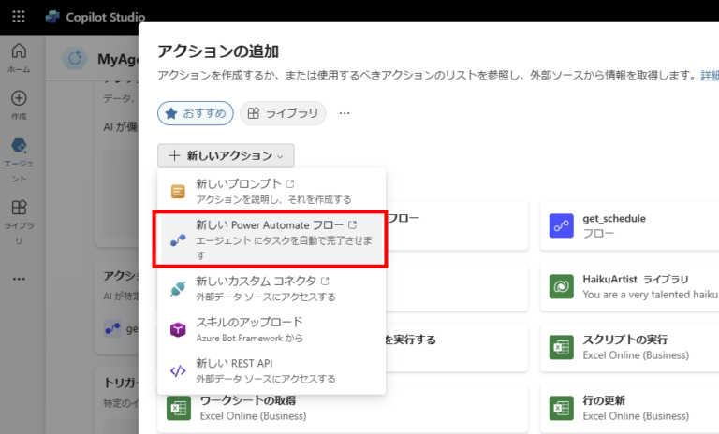Click the get_schedule flow icon
The width and height of the screenshot is (719, 434).
[563, 225]
